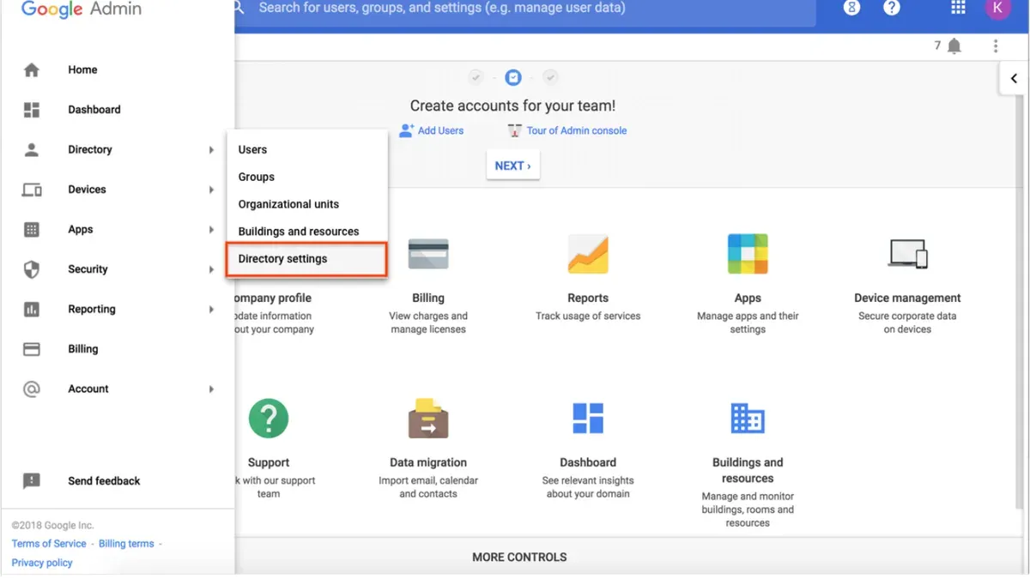Click the Google Admin logo
Image resolution: width=1030 pixels, height=579 pixels.
coord(82,9)
